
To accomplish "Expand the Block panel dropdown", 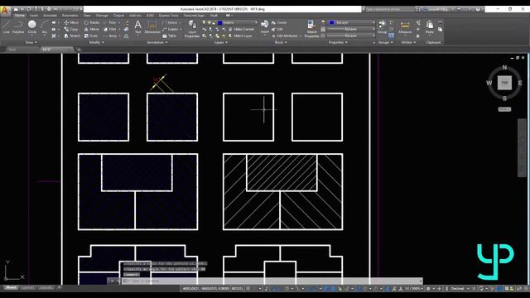I will (281, 42).
